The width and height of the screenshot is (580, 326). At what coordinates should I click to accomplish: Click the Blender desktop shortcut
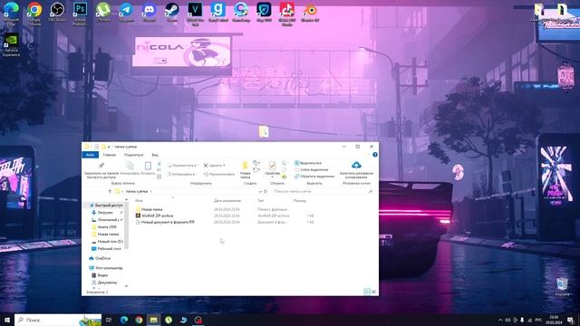310,12
